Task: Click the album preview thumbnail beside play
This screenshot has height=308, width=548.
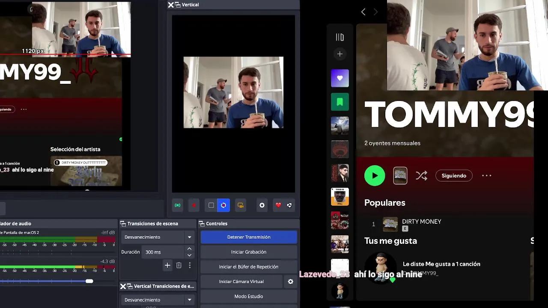Action: [x=400, y=175]
